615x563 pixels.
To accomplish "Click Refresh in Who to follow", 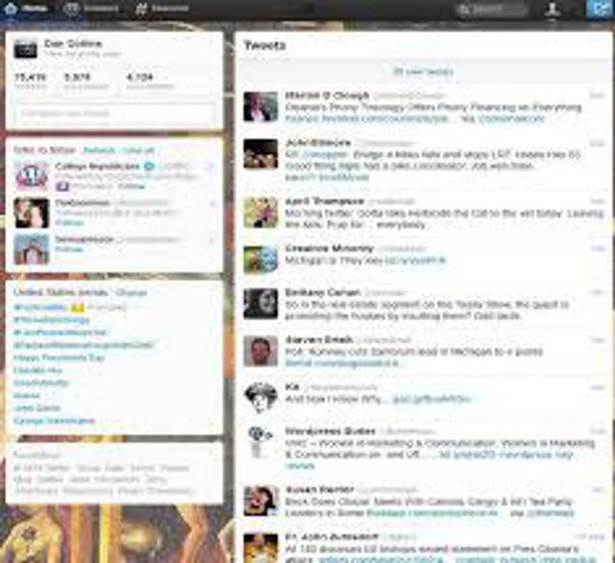I will point(99,151).
